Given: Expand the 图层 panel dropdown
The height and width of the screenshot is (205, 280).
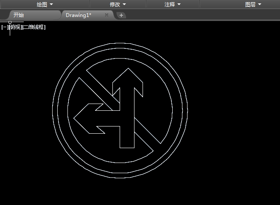Looking at the screenshot, I should point(253,4).
